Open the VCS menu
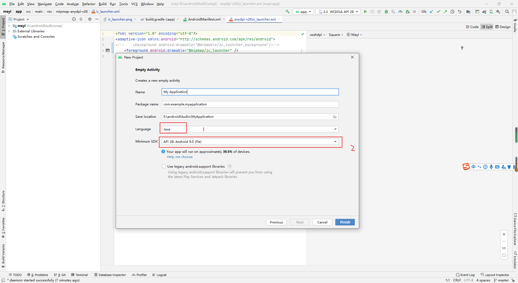This screenshot has width=518, height=283. [x=134, y=4]
